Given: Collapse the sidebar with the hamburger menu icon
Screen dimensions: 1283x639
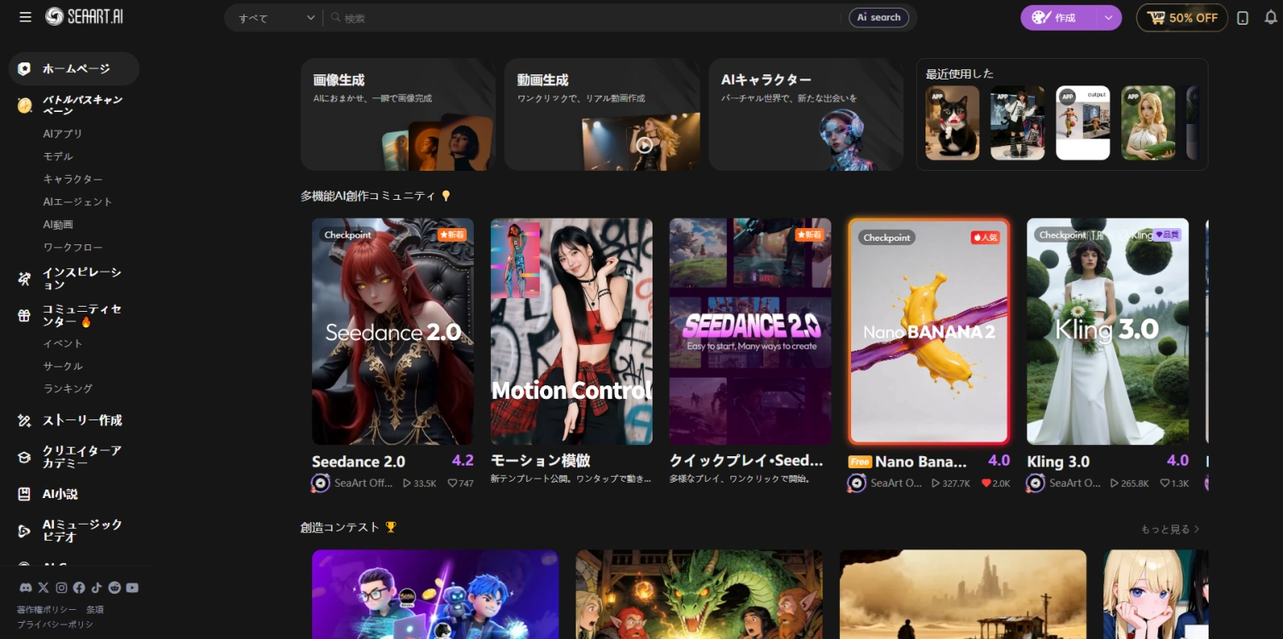Looking at the screenshot, I should 25,17.
